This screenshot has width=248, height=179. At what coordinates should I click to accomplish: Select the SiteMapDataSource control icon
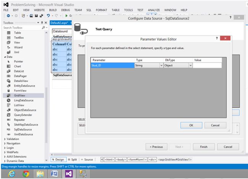9,124
